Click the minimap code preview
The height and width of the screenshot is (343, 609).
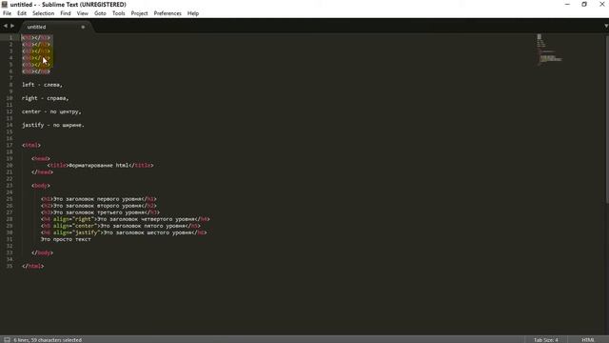(x=550, y=50)
